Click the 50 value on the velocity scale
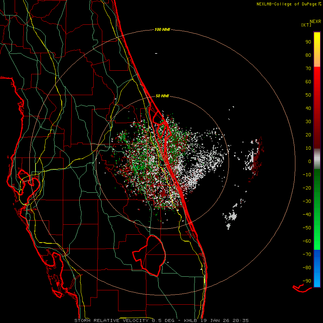 click(308, 95)
